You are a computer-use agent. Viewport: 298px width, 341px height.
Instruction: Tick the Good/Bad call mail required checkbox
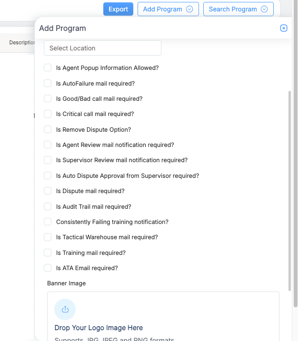48,98
